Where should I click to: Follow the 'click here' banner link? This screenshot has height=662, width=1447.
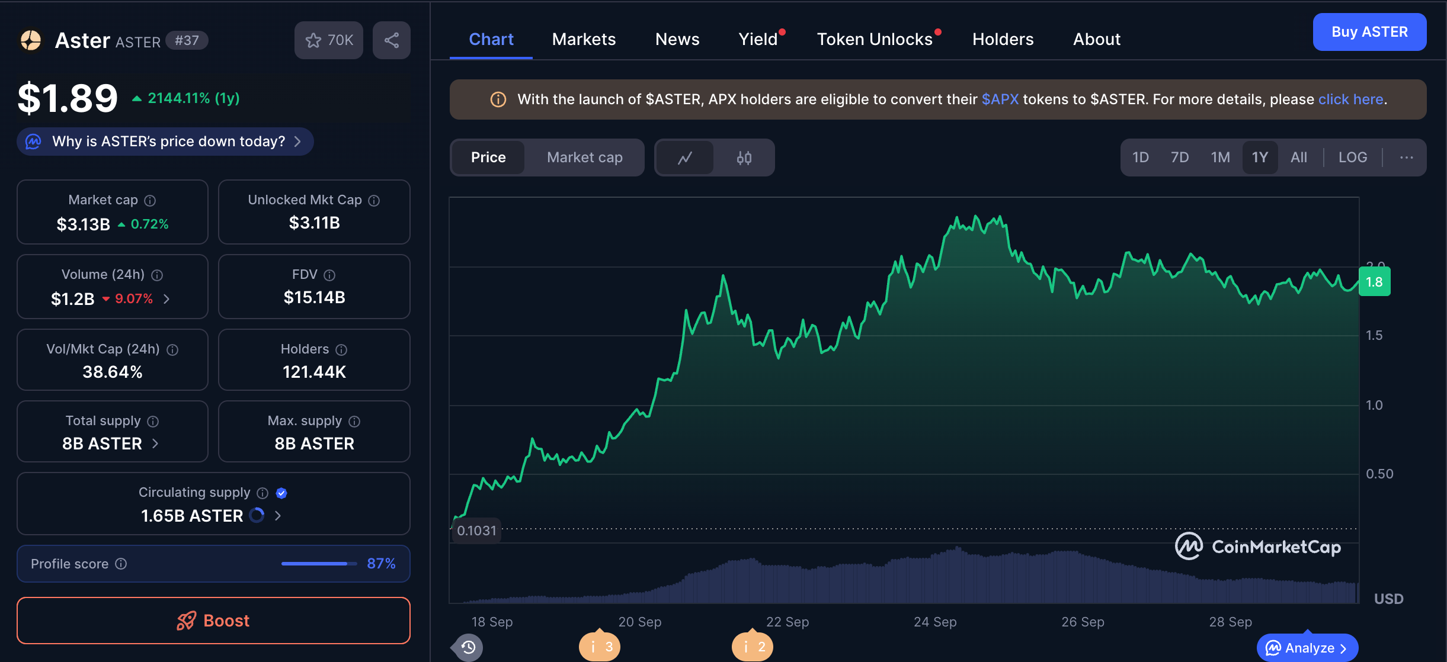point(1350,99)
